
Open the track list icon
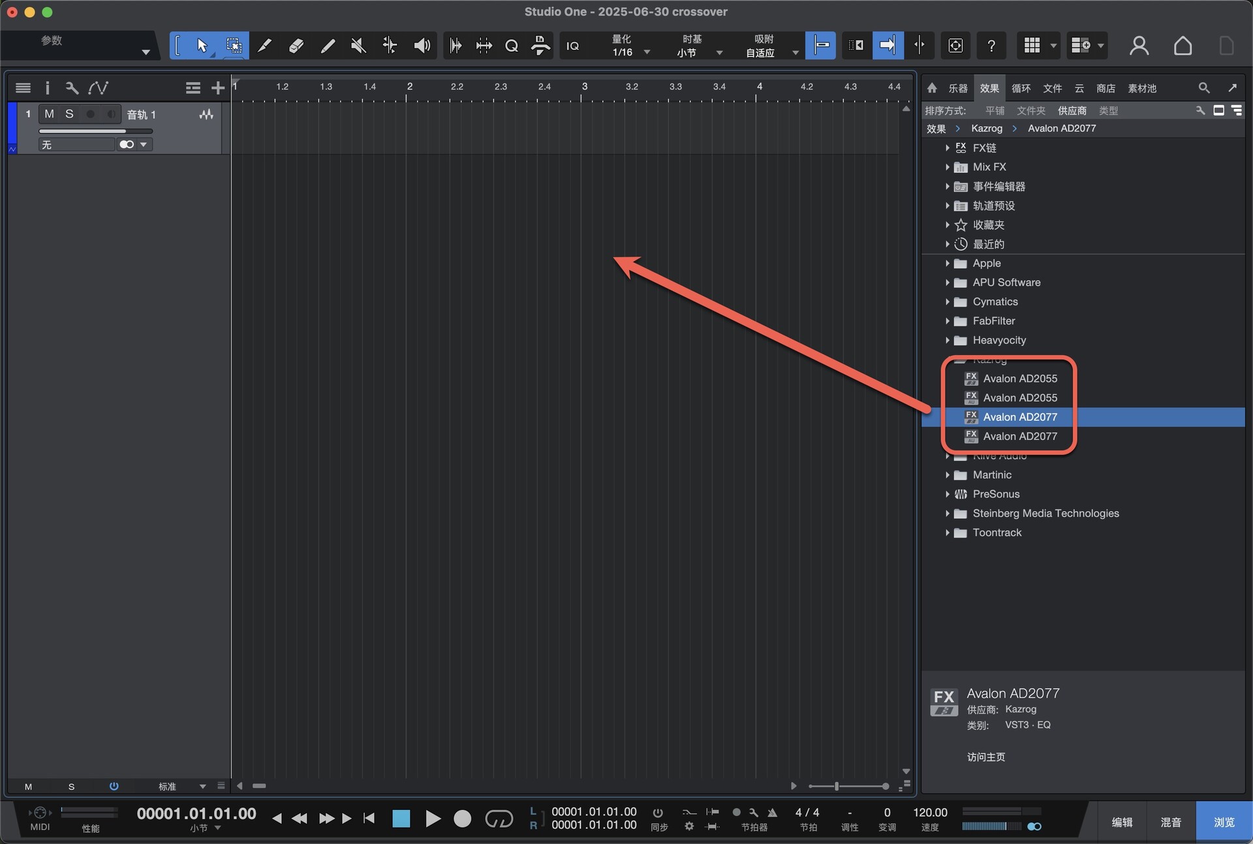pyautogui.click(x=23, y=87)
